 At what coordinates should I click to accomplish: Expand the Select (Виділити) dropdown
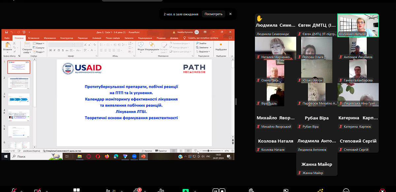pos(204,52)
